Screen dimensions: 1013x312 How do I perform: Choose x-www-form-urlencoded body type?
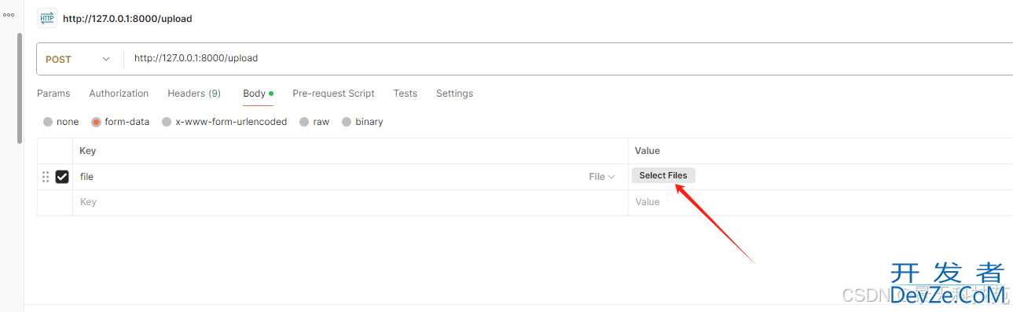click(167, 122)
